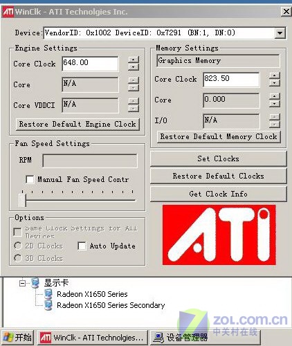Select the 3D Clocks radio button
The width and height of the screenshot is (292, 346).
click(x=18, y=258)
